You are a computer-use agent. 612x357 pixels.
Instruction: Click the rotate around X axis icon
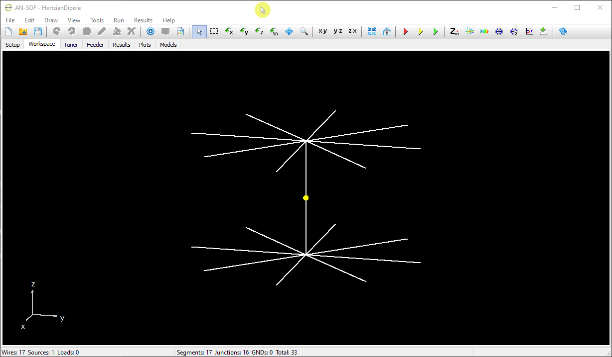[x=229, y=31]
